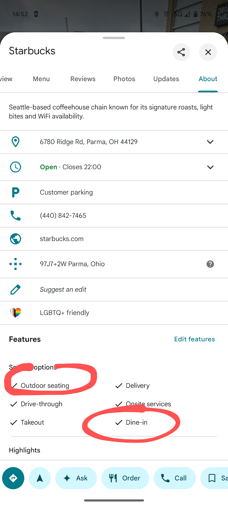Tap the Drive-through checkmark item
The width and height of the screenshot is (228, 507).
click(x=36, y=404)
